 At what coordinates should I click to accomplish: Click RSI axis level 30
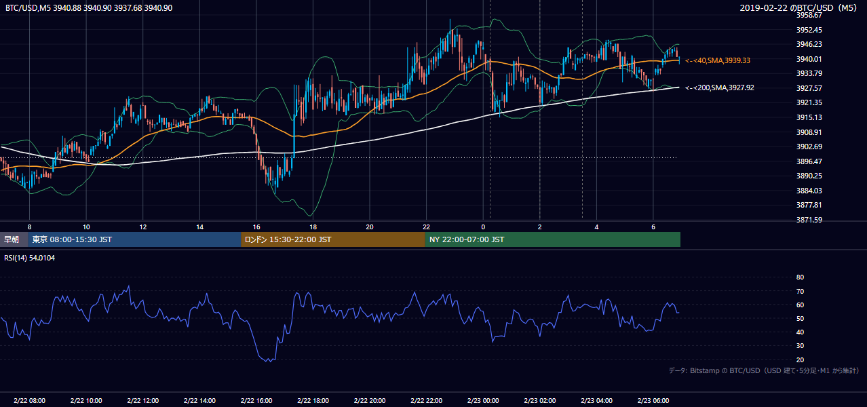[801, 346]
